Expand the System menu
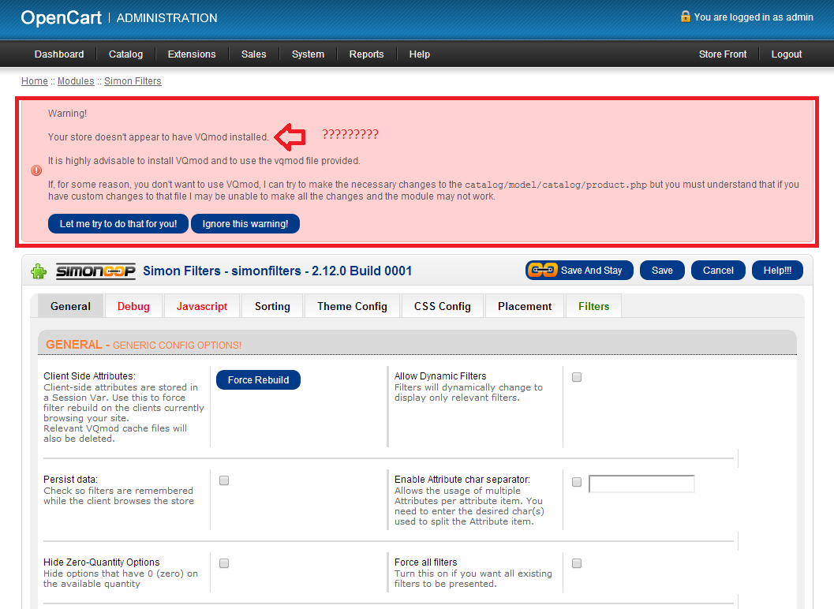Screen dimensions: 834x609 (x=308, y=54)
